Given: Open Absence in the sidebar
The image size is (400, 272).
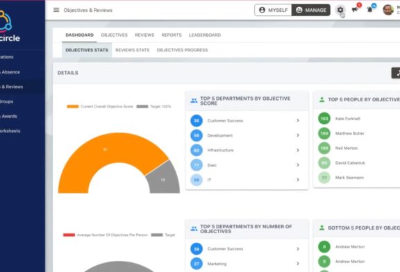Looking at the screenshot, I should click(x=10, y=72).
